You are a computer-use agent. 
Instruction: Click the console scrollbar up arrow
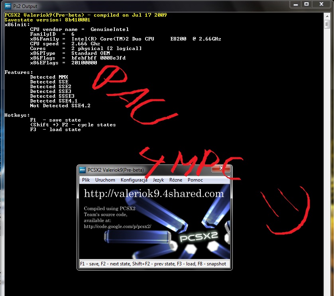point(327,16)
